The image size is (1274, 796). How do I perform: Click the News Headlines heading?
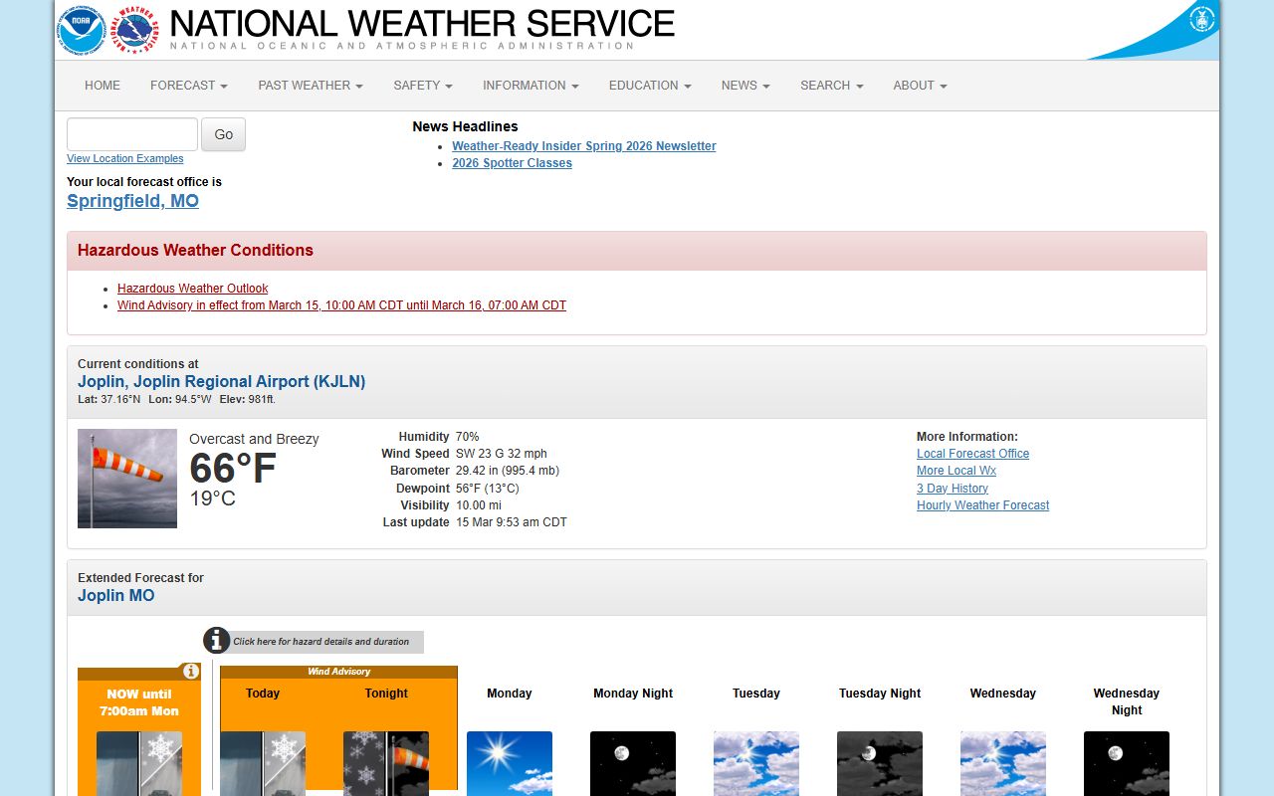click(x=465, y=126)
